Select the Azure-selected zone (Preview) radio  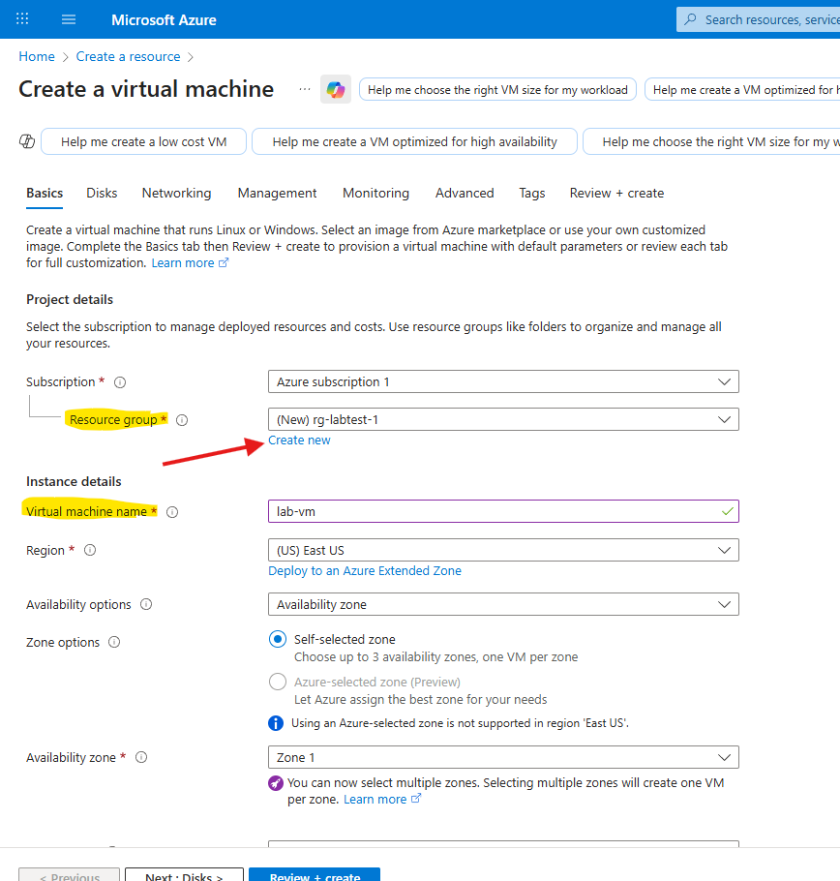point(278,682)
